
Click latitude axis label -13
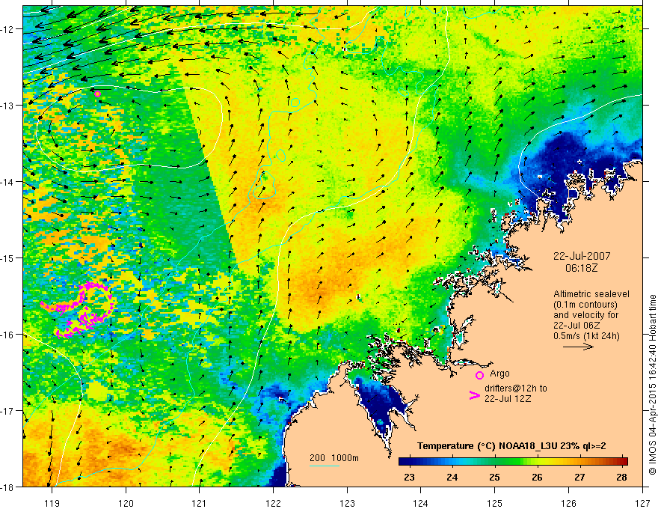point(7,105)
